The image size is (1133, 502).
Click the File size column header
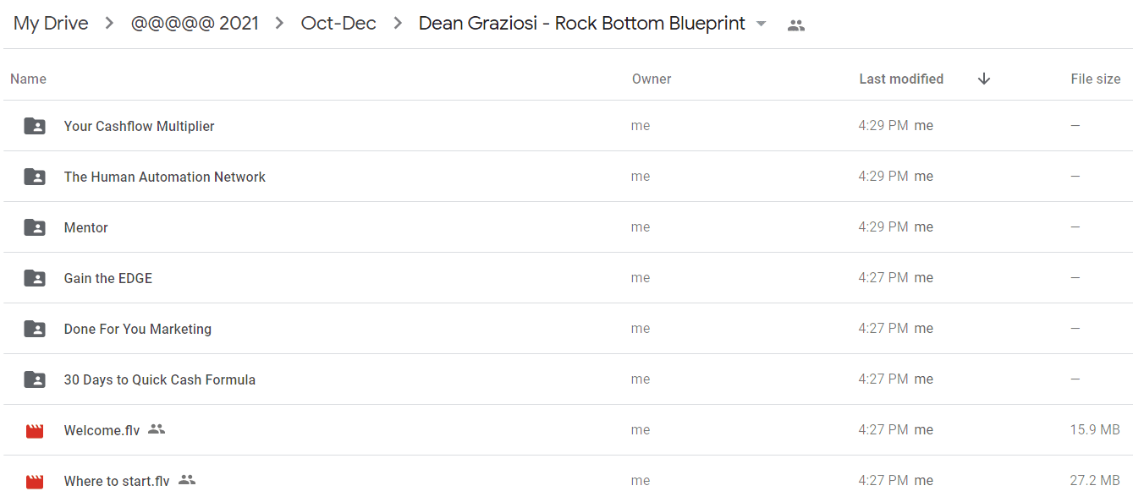[1096, 79]
